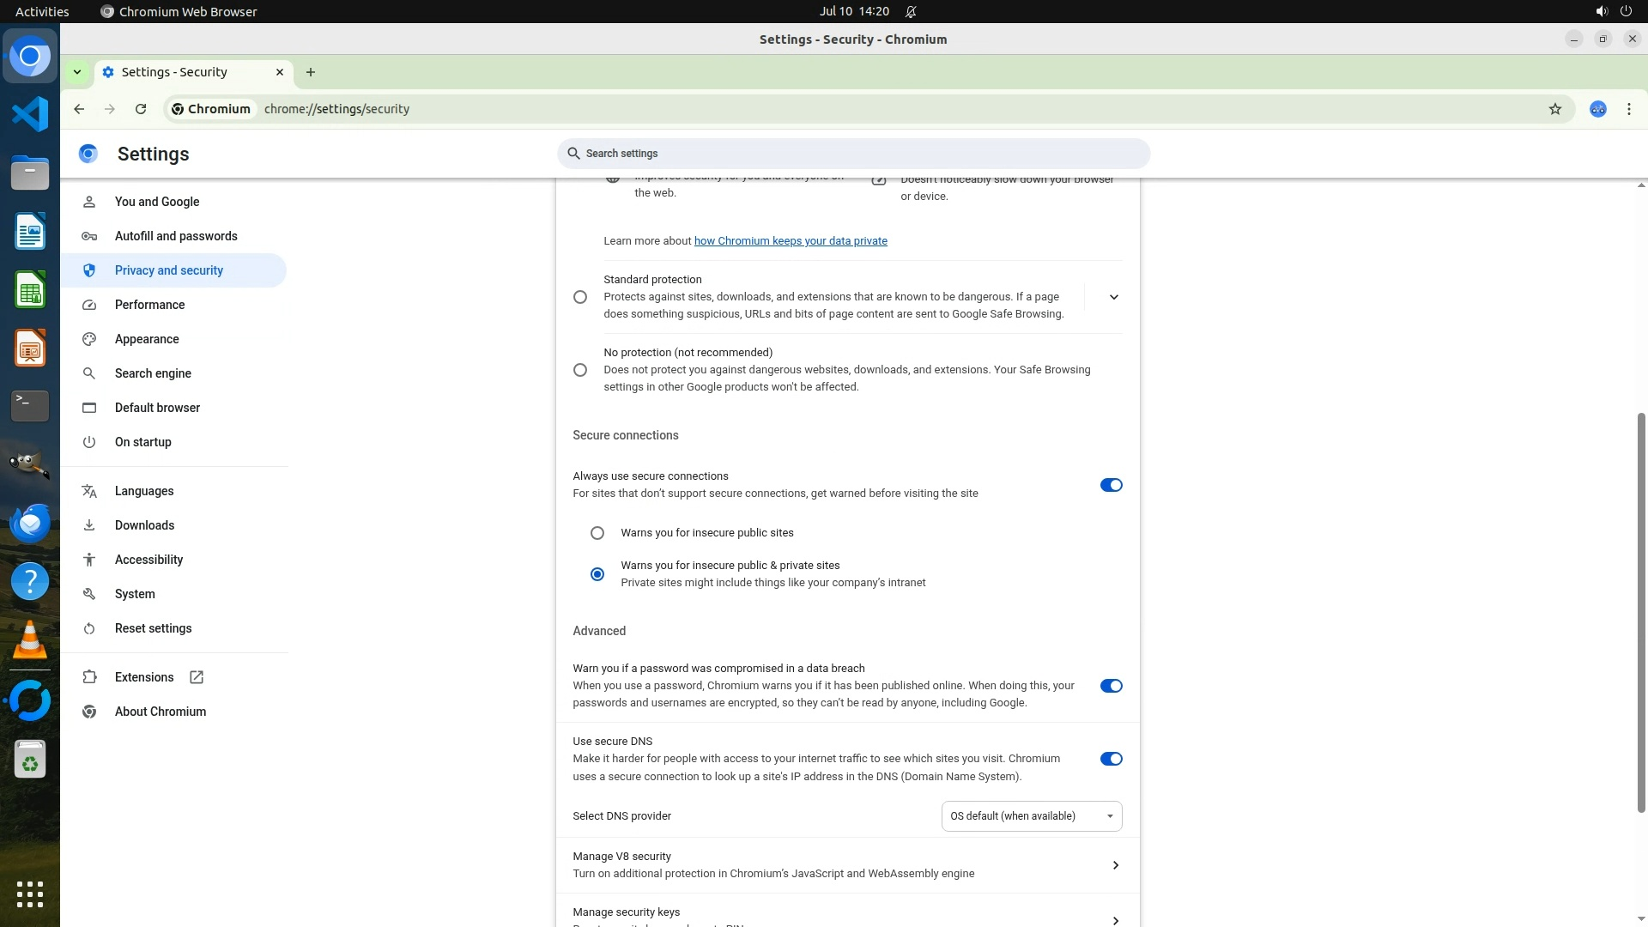
Task: Open the Select DNS provider dropdown
Action: [x=1031, y=816]
